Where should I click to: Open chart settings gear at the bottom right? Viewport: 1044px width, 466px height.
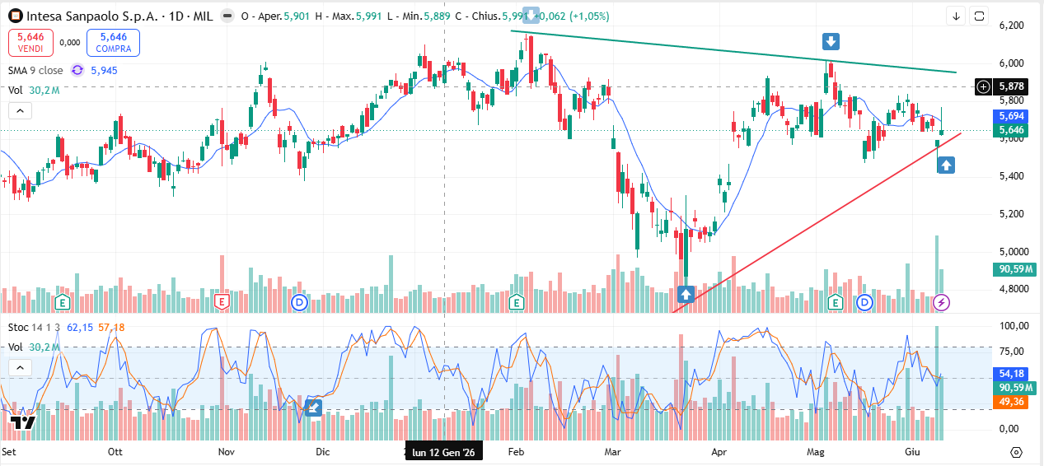pyautogui.click(x=1016, y=452)
